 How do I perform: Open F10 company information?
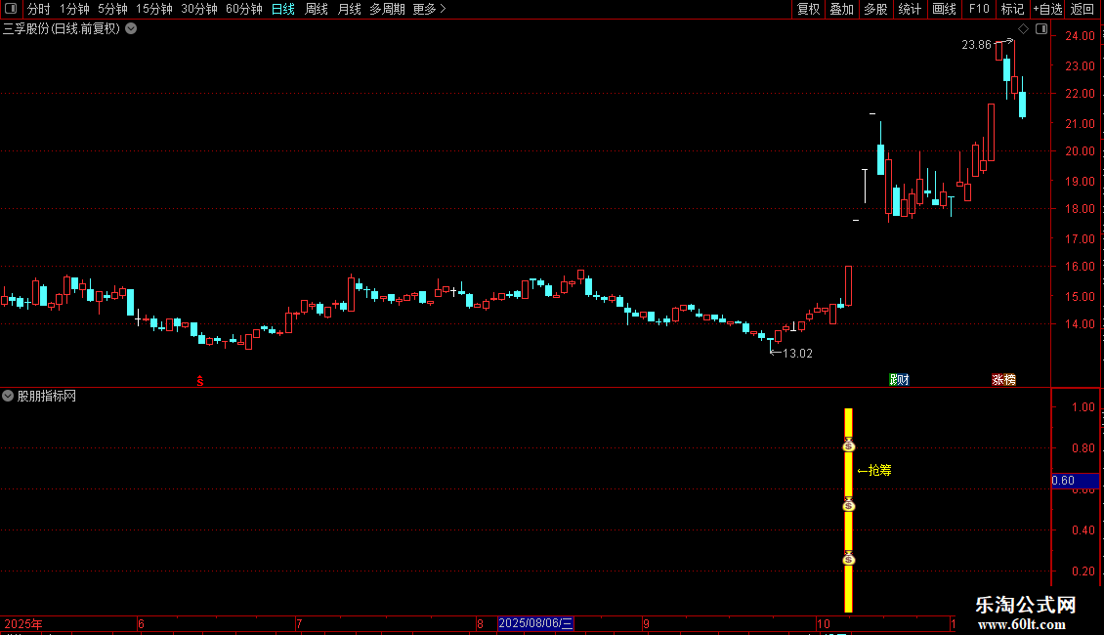979,9
